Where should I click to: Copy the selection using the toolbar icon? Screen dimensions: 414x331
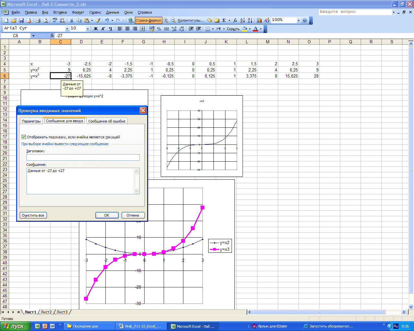[79, 20]
